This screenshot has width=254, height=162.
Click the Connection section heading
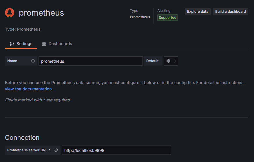(22, 138)
